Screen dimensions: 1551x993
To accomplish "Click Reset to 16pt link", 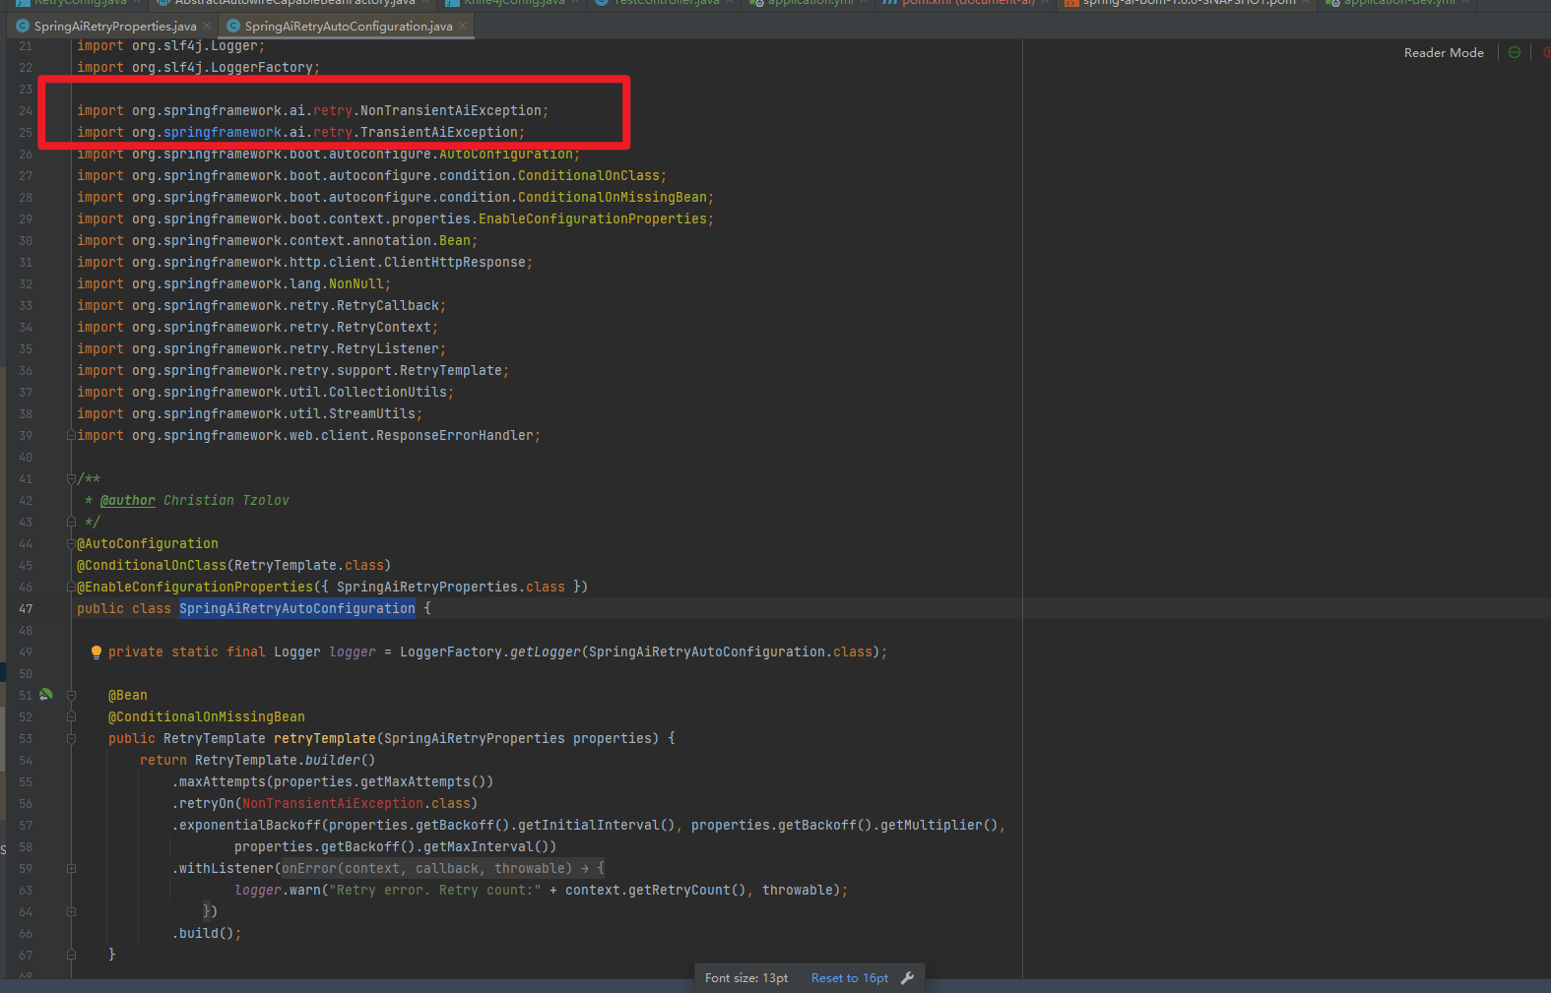I will tap(850, 978).
